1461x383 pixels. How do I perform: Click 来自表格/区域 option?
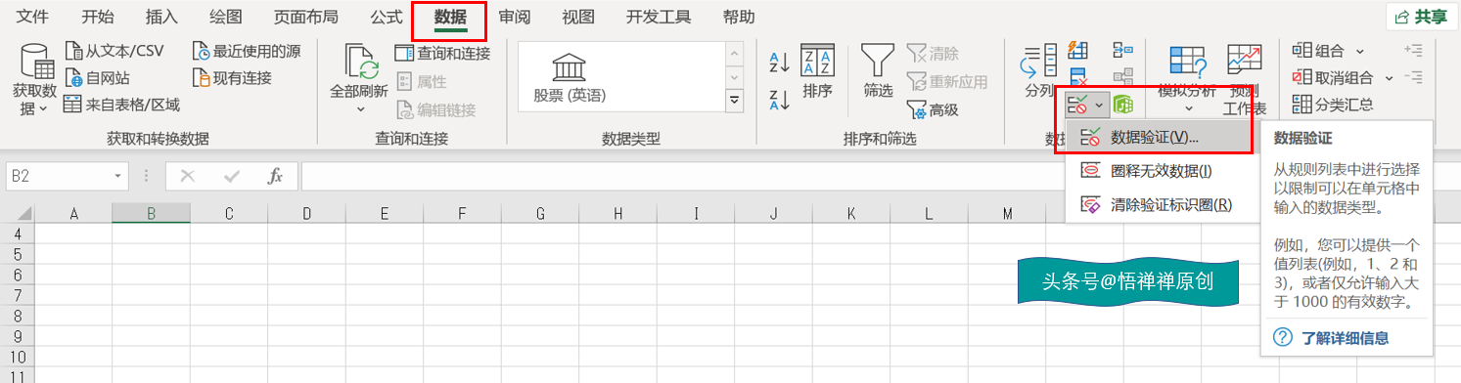click(x=121, y=105)
